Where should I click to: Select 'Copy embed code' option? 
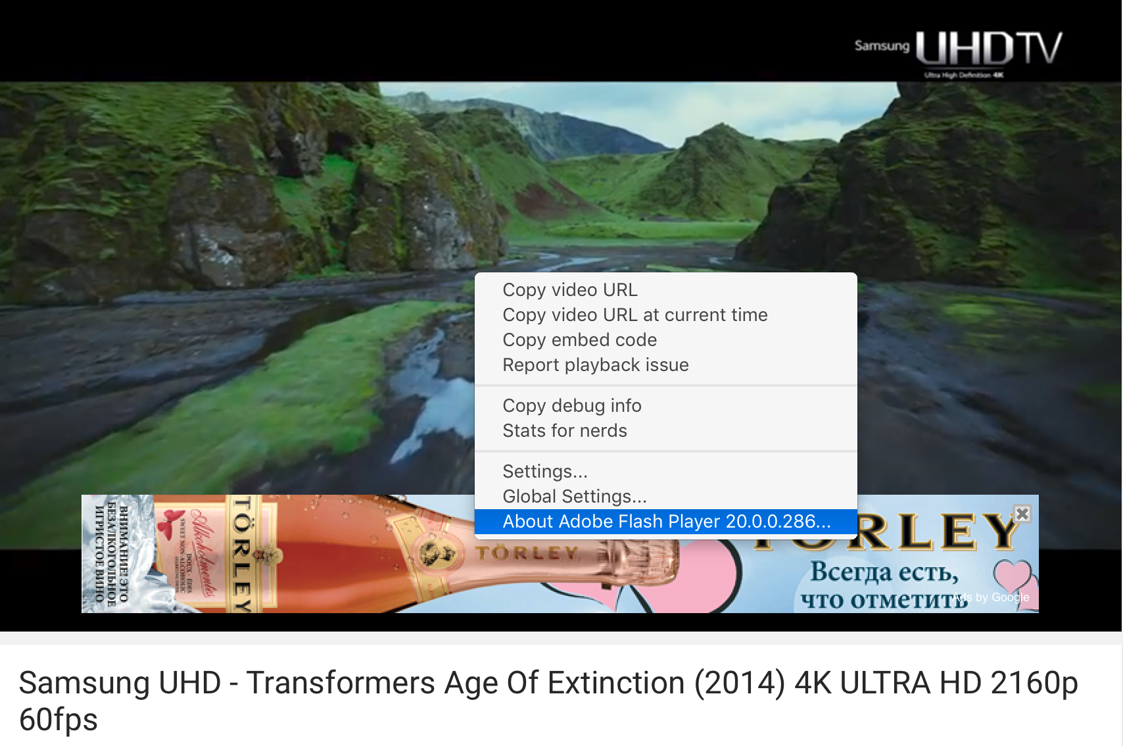point(665,340)
